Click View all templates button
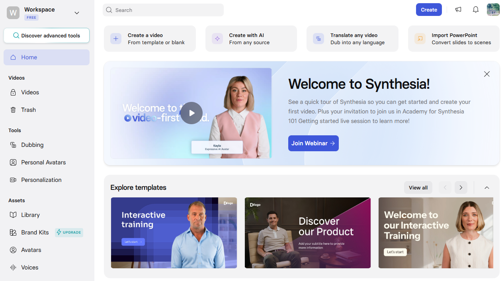 tap(418, 187)
